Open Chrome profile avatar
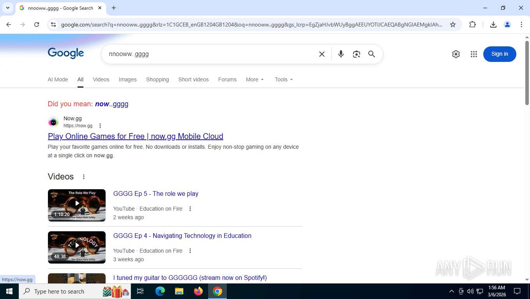This screenshot has width=530, height=299. pyautogui.click(x=507, y=25)
